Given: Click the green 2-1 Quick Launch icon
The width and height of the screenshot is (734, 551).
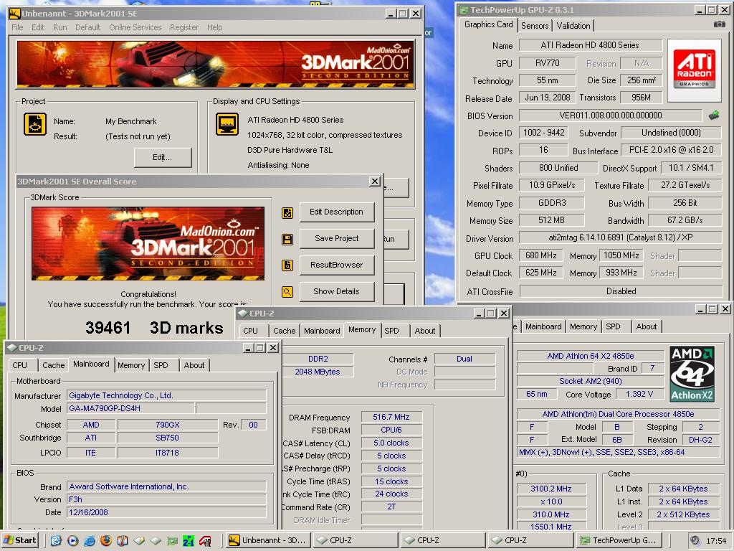Looking at the screenshot, I should point(189,541).
